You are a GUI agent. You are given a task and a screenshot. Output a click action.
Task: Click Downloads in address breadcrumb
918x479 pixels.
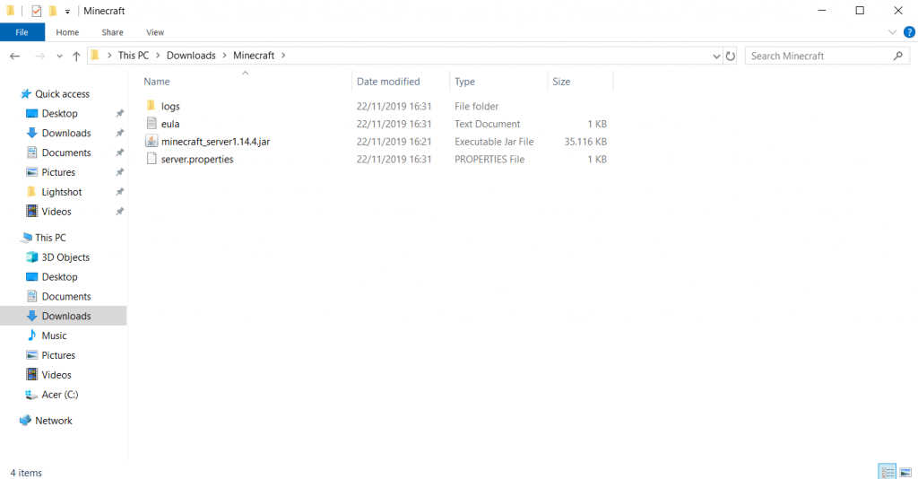[x=191, y=56]
